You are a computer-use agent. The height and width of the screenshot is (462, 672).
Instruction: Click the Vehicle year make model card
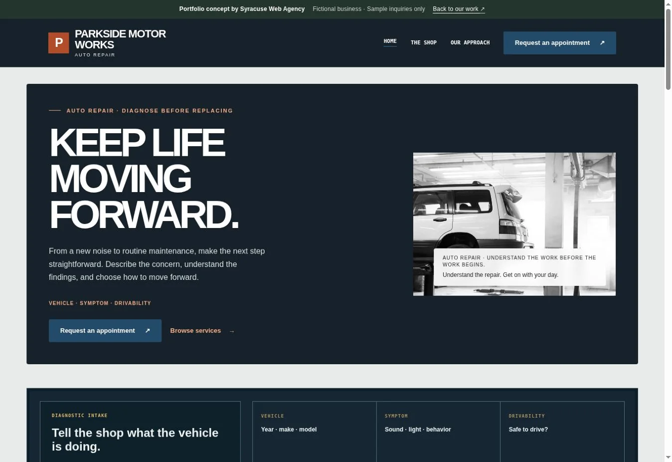click(315, 432)
